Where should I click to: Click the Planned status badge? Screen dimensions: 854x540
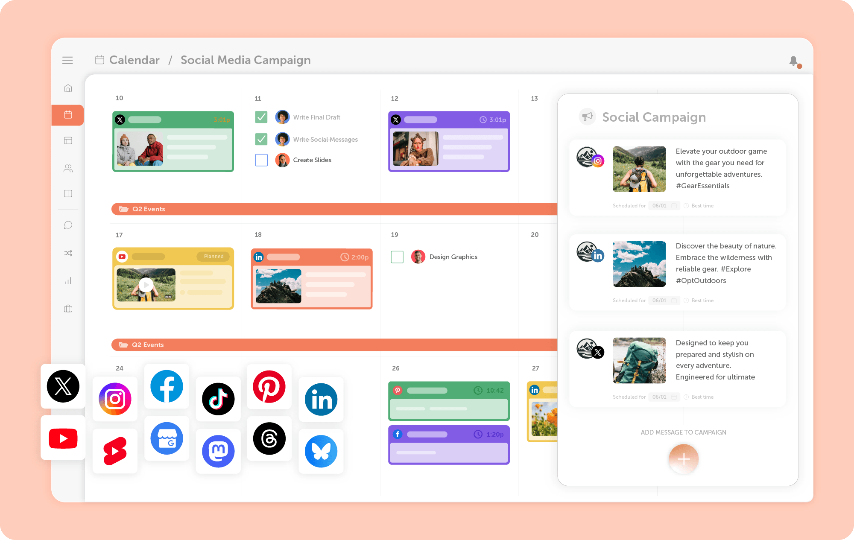tap(213, 257)
